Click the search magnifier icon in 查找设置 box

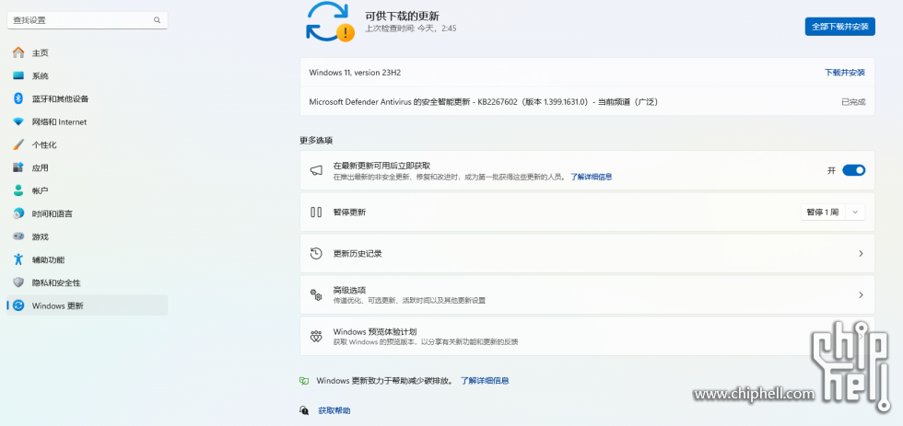157,20
